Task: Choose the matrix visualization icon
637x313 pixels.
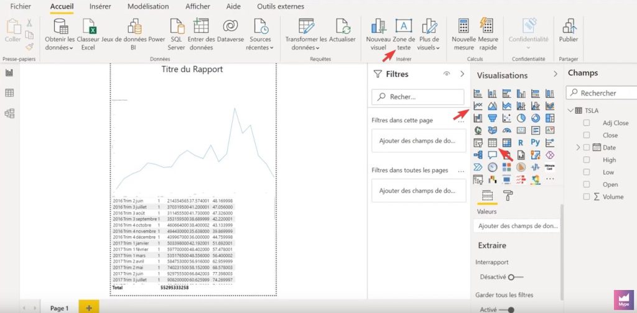Action: [506, 143]
